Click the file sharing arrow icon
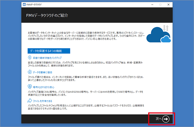 (x=30, y=101)
